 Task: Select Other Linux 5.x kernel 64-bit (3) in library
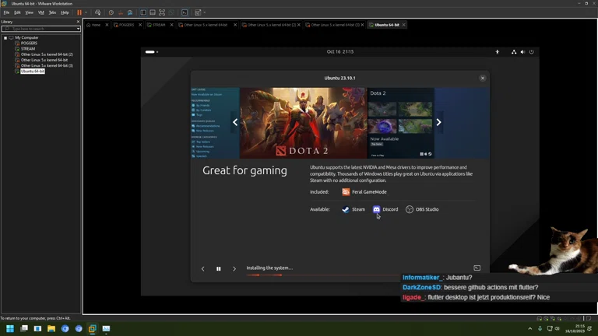[x=47, y=65]
